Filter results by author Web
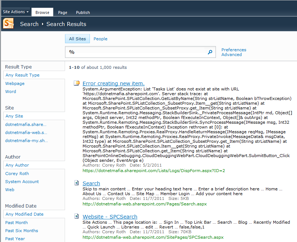 pos(9,190)
